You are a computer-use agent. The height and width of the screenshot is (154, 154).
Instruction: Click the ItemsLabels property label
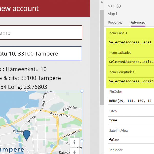118,33
